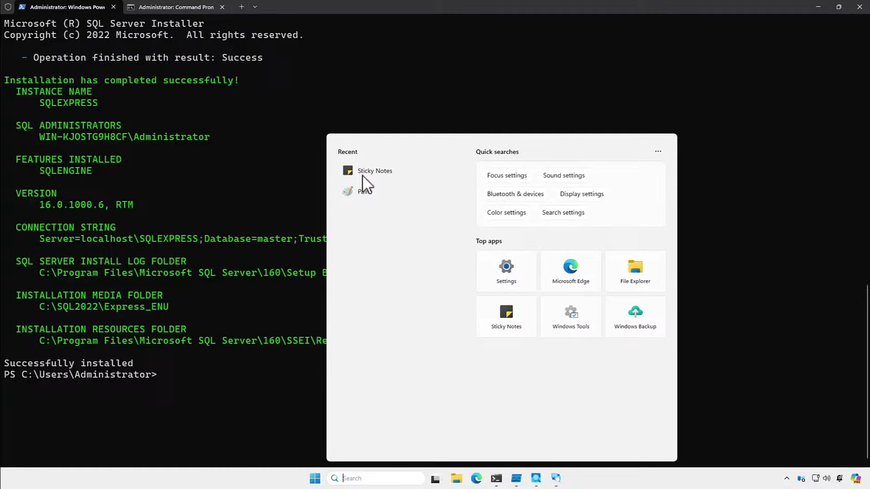Open the more options menu in search panel

point(658,151)
